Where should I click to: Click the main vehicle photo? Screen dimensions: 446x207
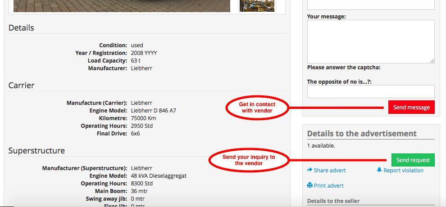pyautogui.click(x=122, y=6)
